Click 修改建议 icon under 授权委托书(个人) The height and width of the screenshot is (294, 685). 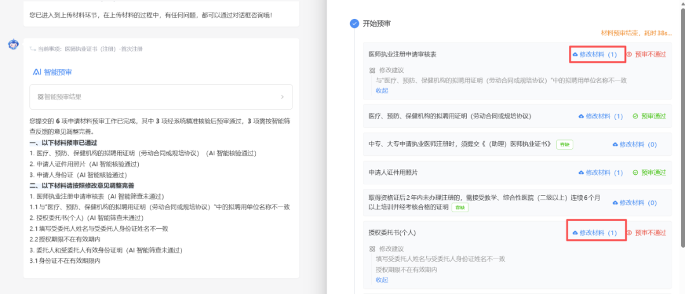point(372,248)
